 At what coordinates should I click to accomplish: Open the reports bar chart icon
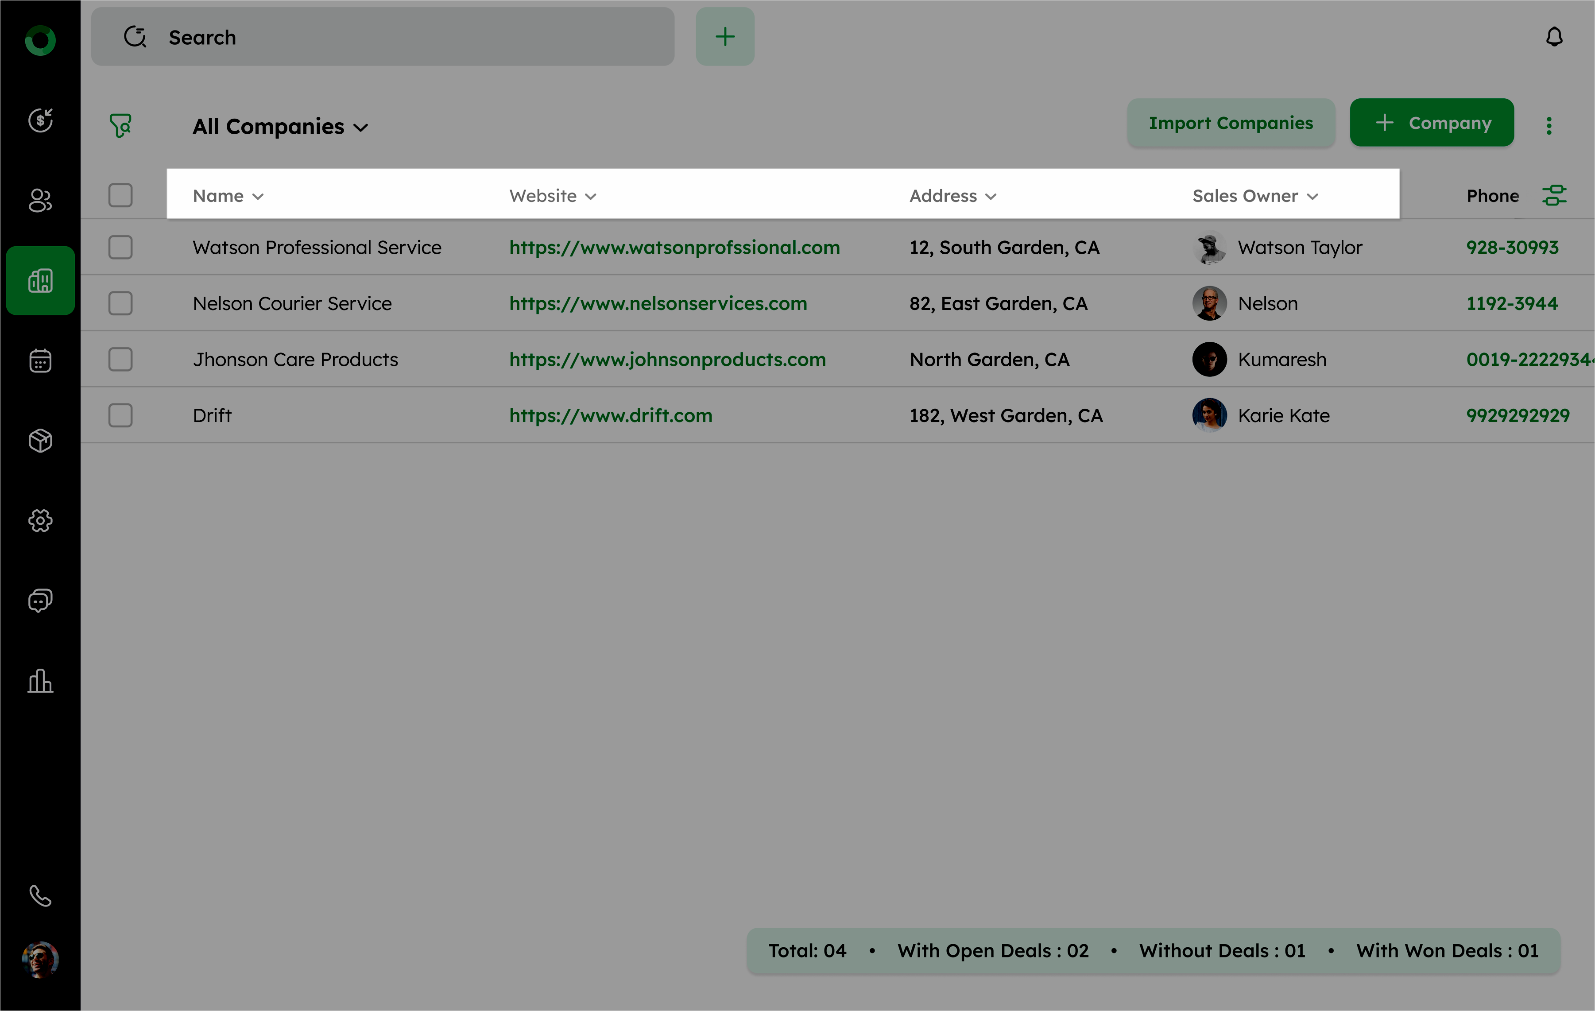[x=40, y=681]
